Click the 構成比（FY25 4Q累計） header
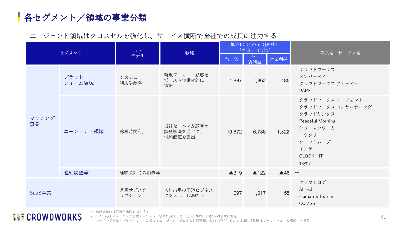 click(255, 47)
